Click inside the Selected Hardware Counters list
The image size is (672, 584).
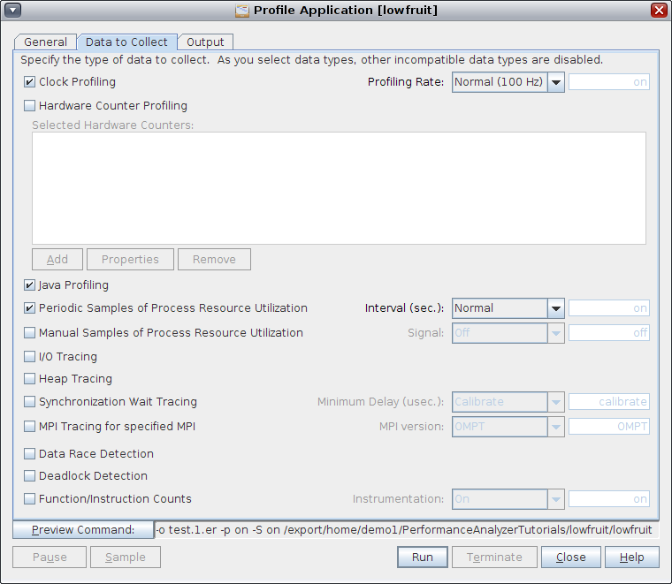tap(339, 188)
